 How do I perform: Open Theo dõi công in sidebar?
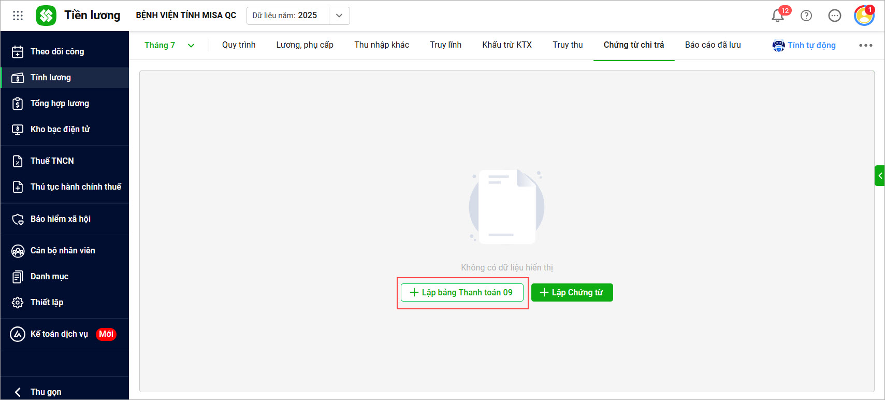pos(65,52)
